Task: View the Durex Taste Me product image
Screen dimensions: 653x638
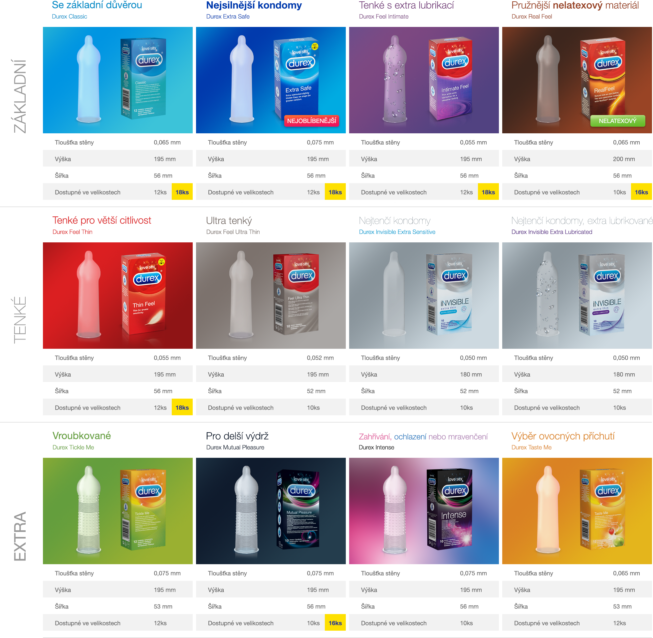Action: pyautogui.click(x=577, y=511)
